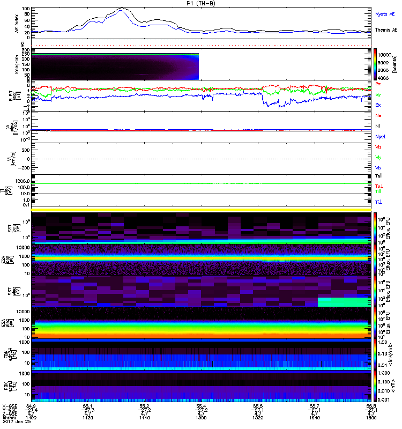Click the blue Bx legend label
The height and width of the screenshot is (429, 402).
tap(378, 105)
